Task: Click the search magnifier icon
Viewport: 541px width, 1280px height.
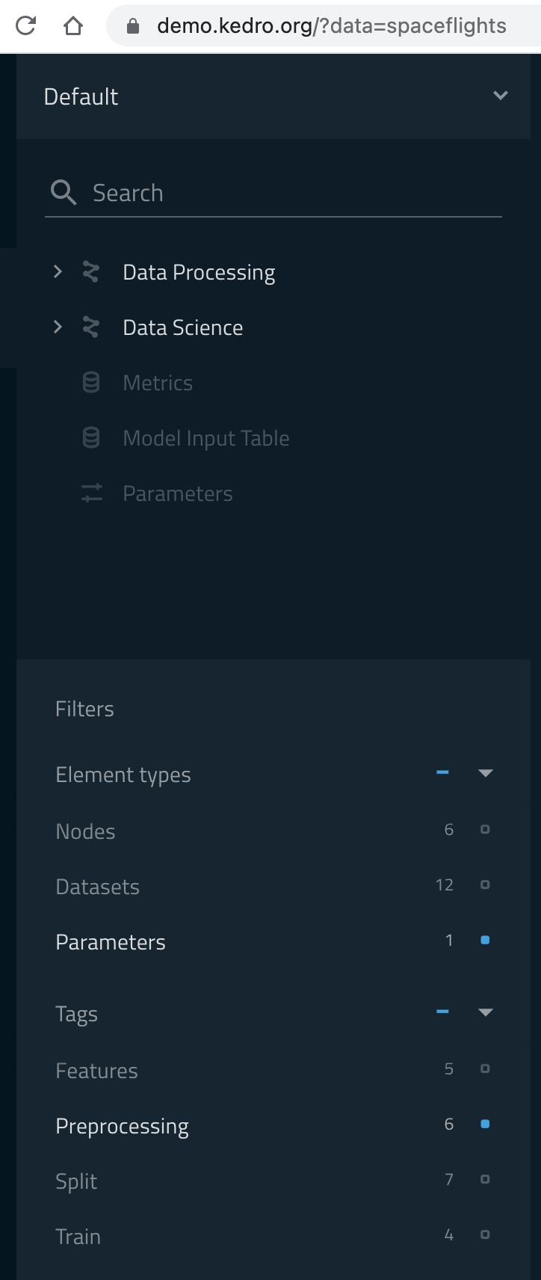Action: point(64,193)
